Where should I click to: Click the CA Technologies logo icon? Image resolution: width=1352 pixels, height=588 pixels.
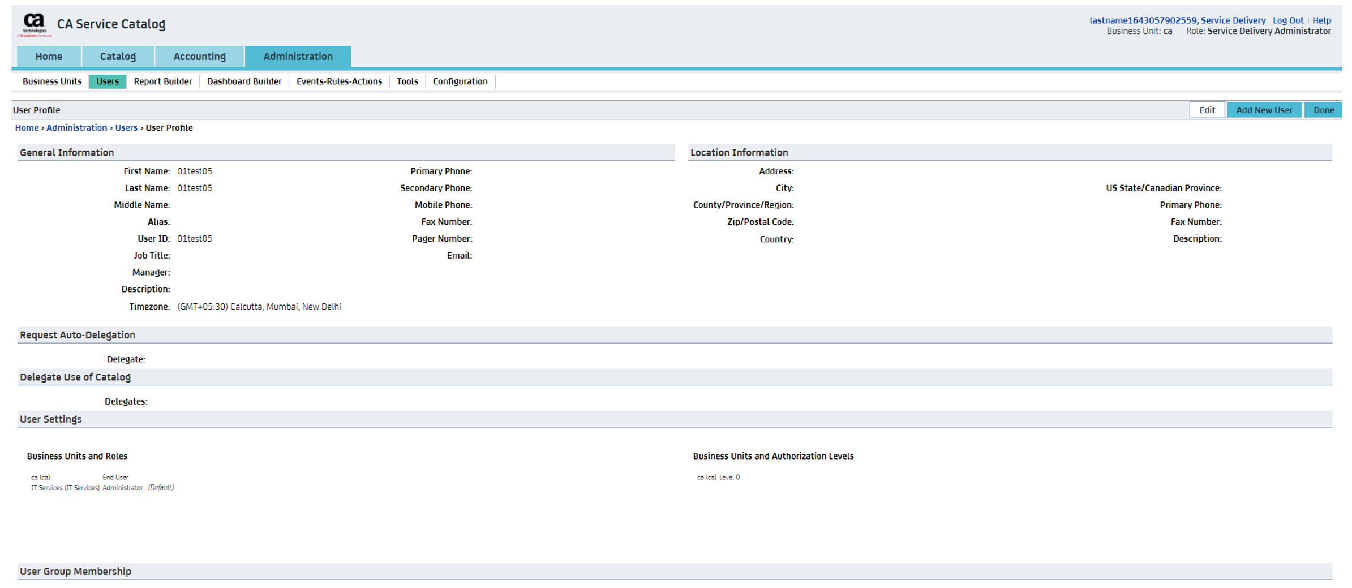click(34, 25)
